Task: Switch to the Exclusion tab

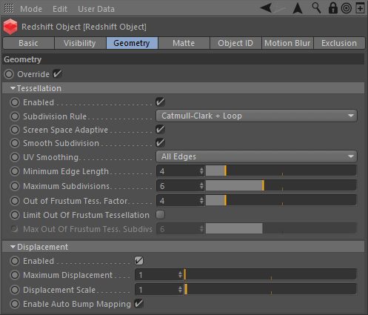Action: [339, 43]
